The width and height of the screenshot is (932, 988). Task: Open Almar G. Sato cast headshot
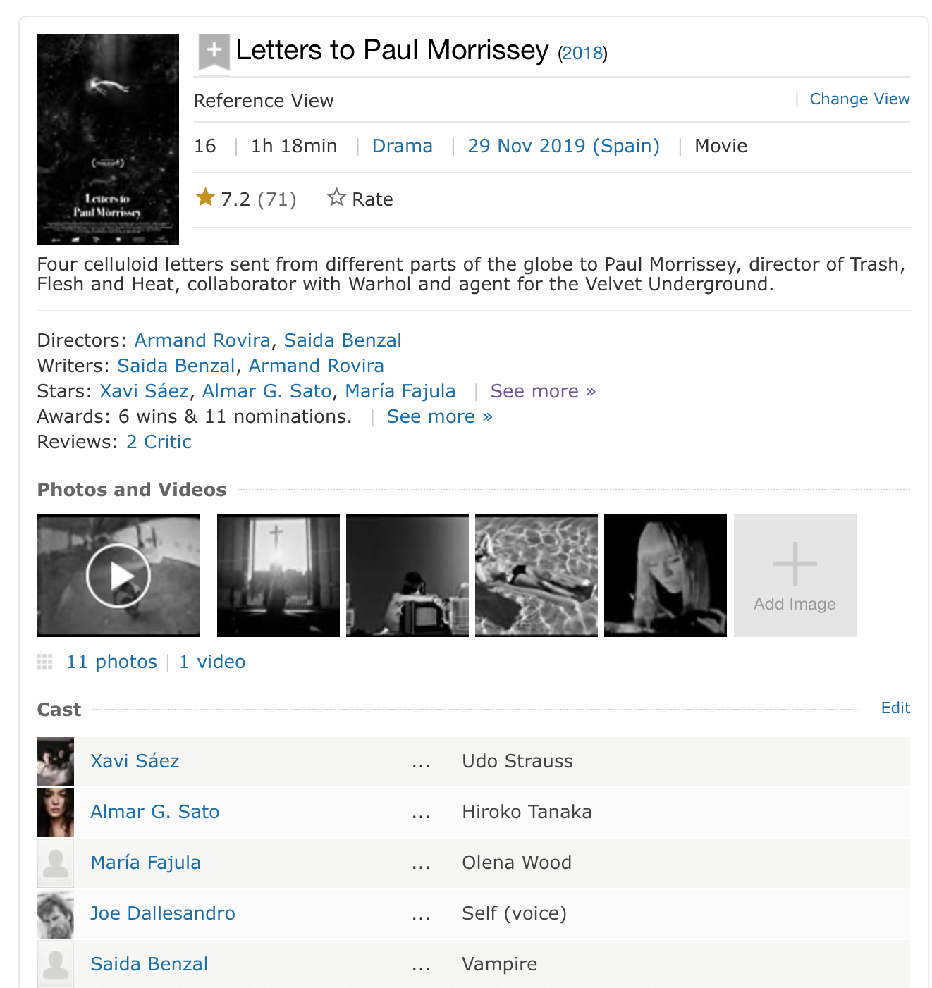tap(56, 813)
